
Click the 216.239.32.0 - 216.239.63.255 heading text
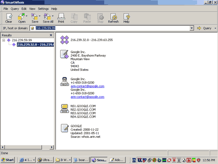pos(92,40)
